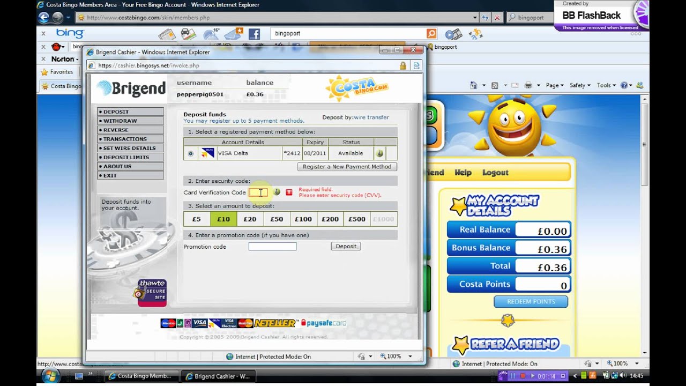Screen dimensions: 686x386
Task: Open the DEPOSIT section in the Cashier menu
Action: (130, 112)
